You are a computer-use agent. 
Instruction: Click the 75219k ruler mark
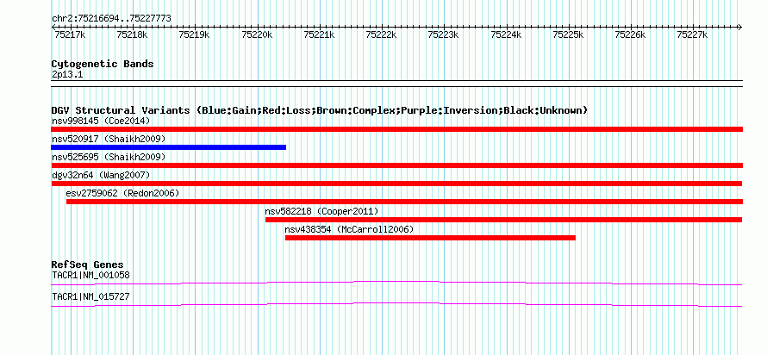tap(194, 34)
